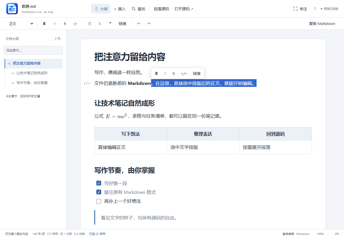Redo the last edit

pos(149,24)
